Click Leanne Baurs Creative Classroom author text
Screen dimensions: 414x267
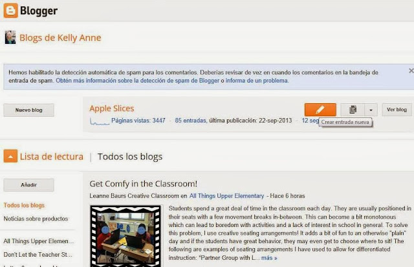click(x=134, y=196)
